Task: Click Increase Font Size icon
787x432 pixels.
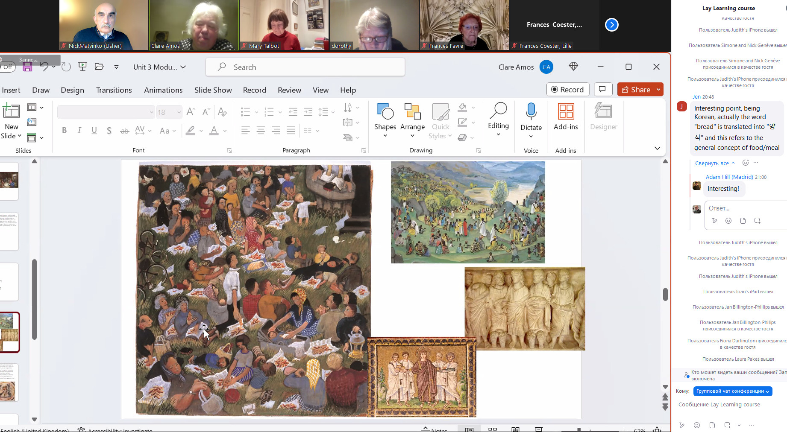Action: 191,112
